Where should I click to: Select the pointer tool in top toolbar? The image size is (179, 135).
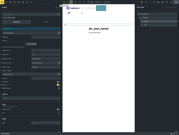(6, 2)
